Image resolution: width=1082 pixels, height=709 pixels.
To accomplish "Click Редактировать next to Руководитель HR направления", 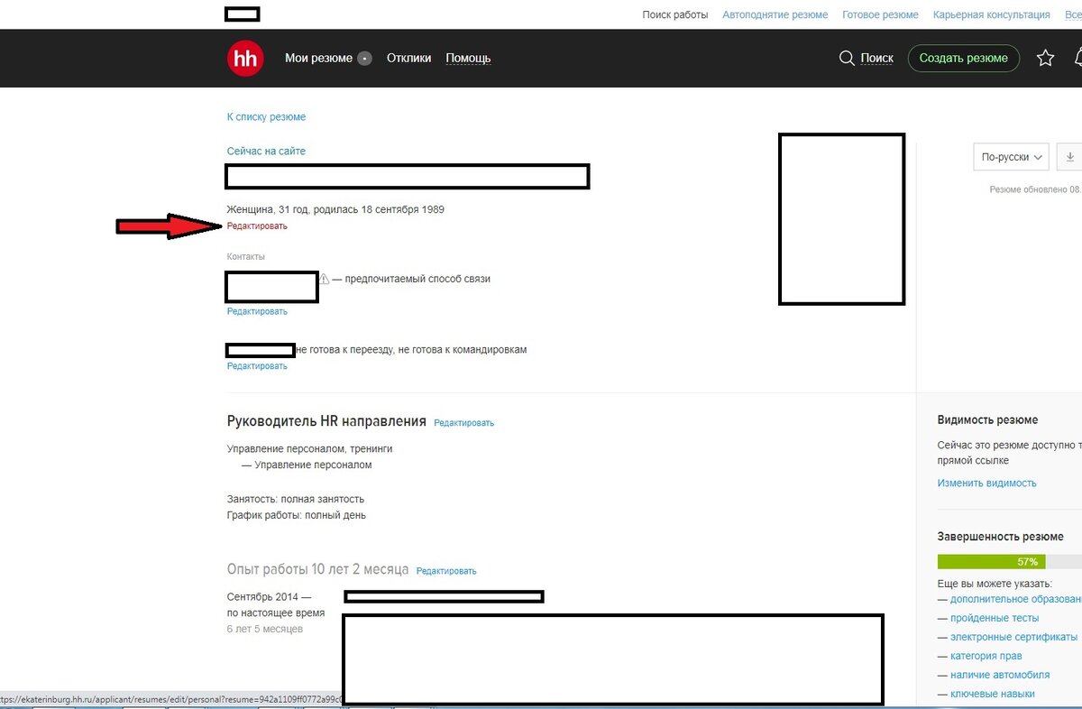I will [x=463, y=423].
